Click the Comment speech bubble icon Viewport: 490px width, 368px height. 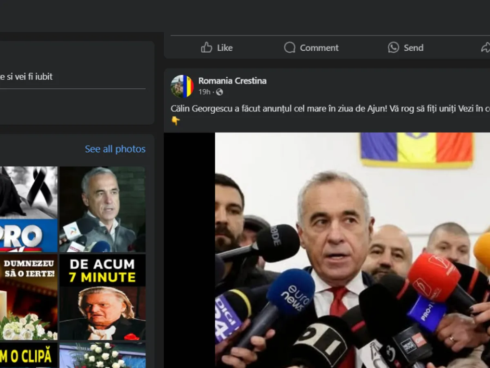click(x=290, y=47)
